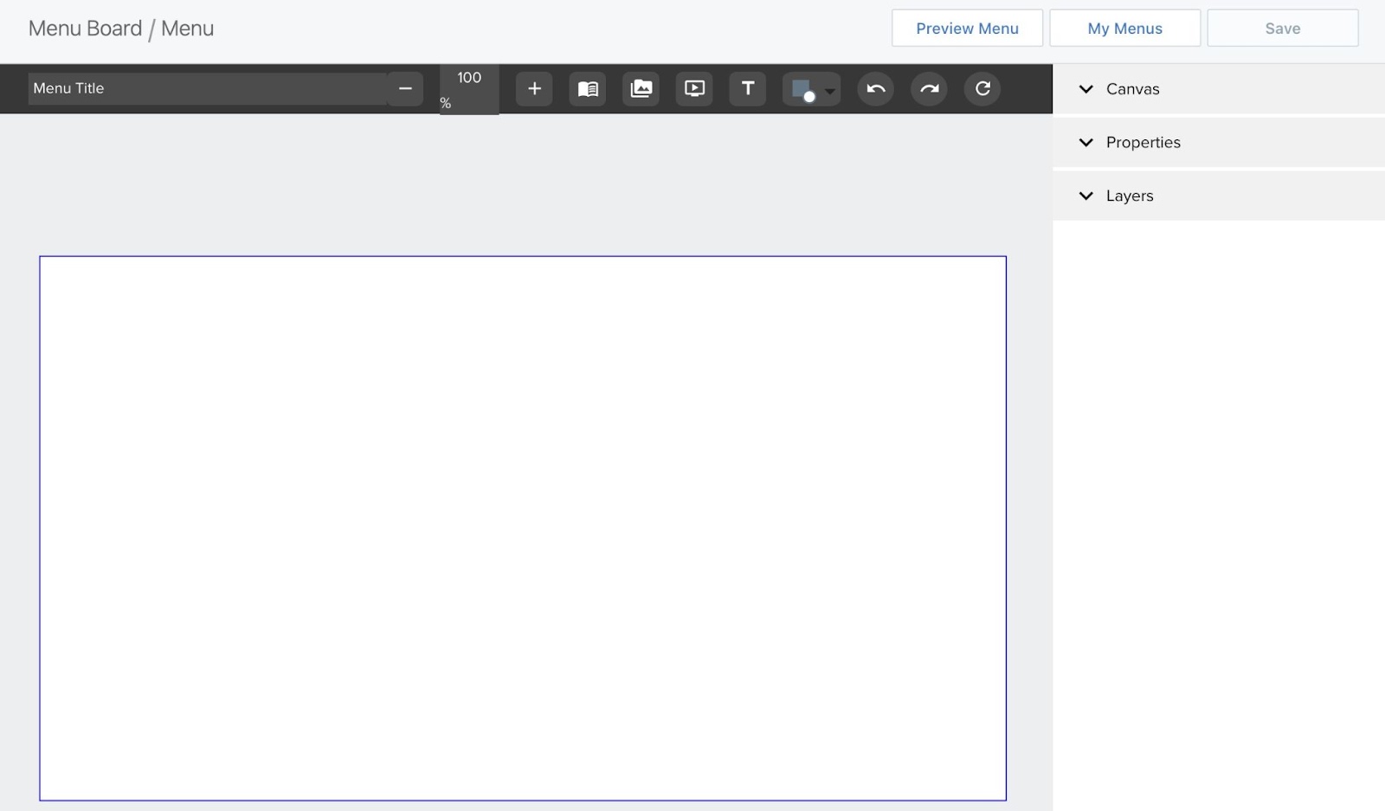
Task: Click Preview Menu
Action: (x=967, y=28)
